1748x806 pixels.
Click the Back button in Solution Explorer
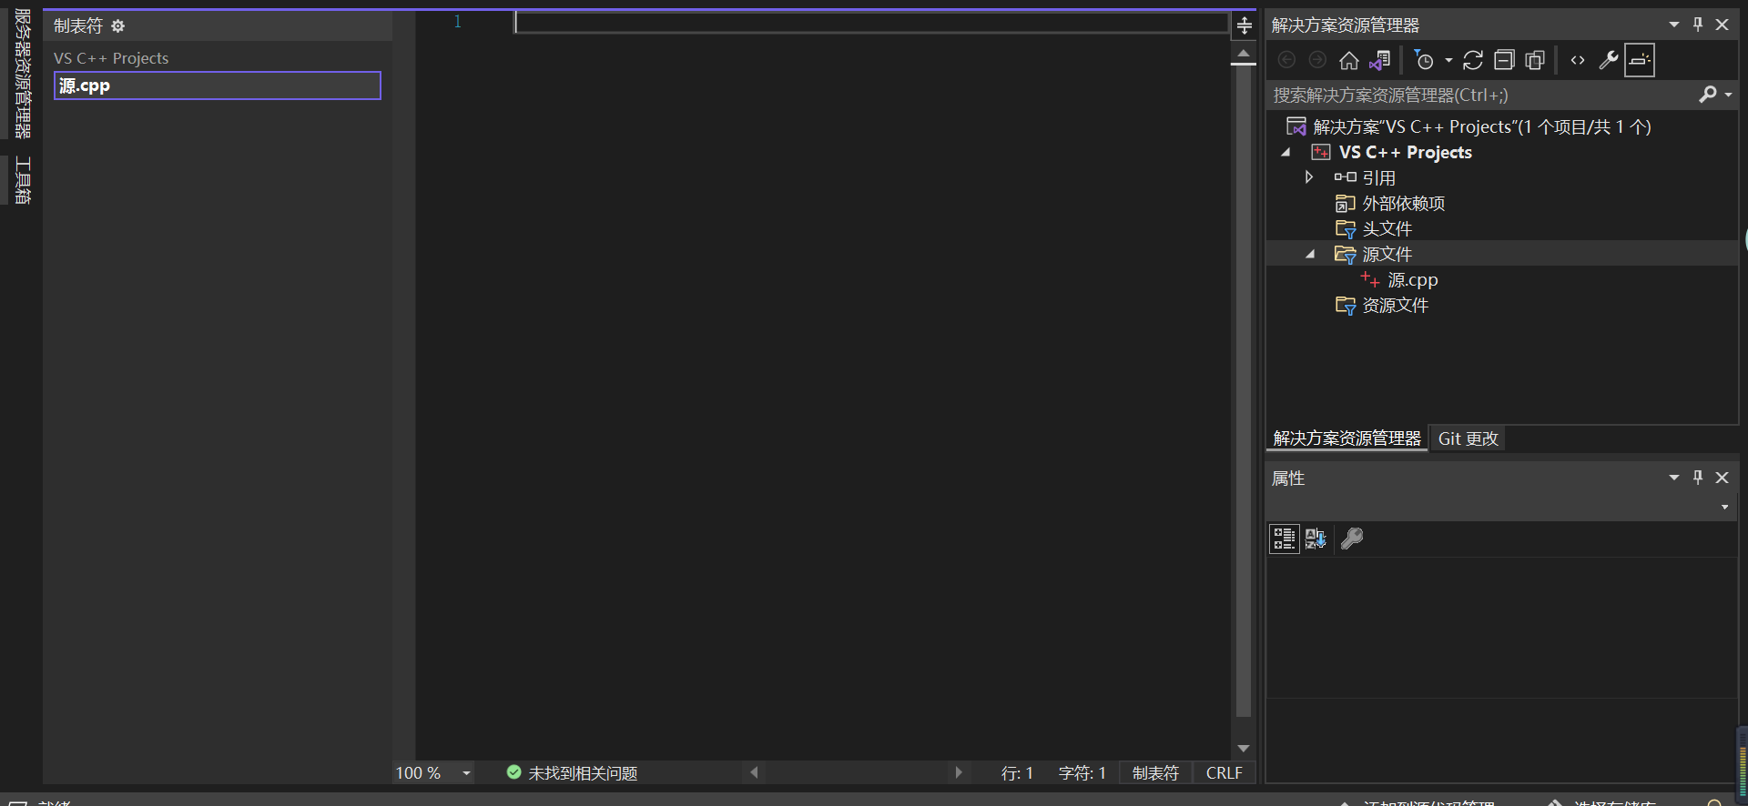pos(1286,60)
